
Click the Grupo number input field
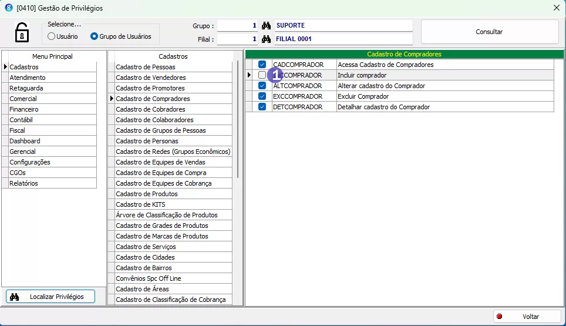(x=238, y=26)
